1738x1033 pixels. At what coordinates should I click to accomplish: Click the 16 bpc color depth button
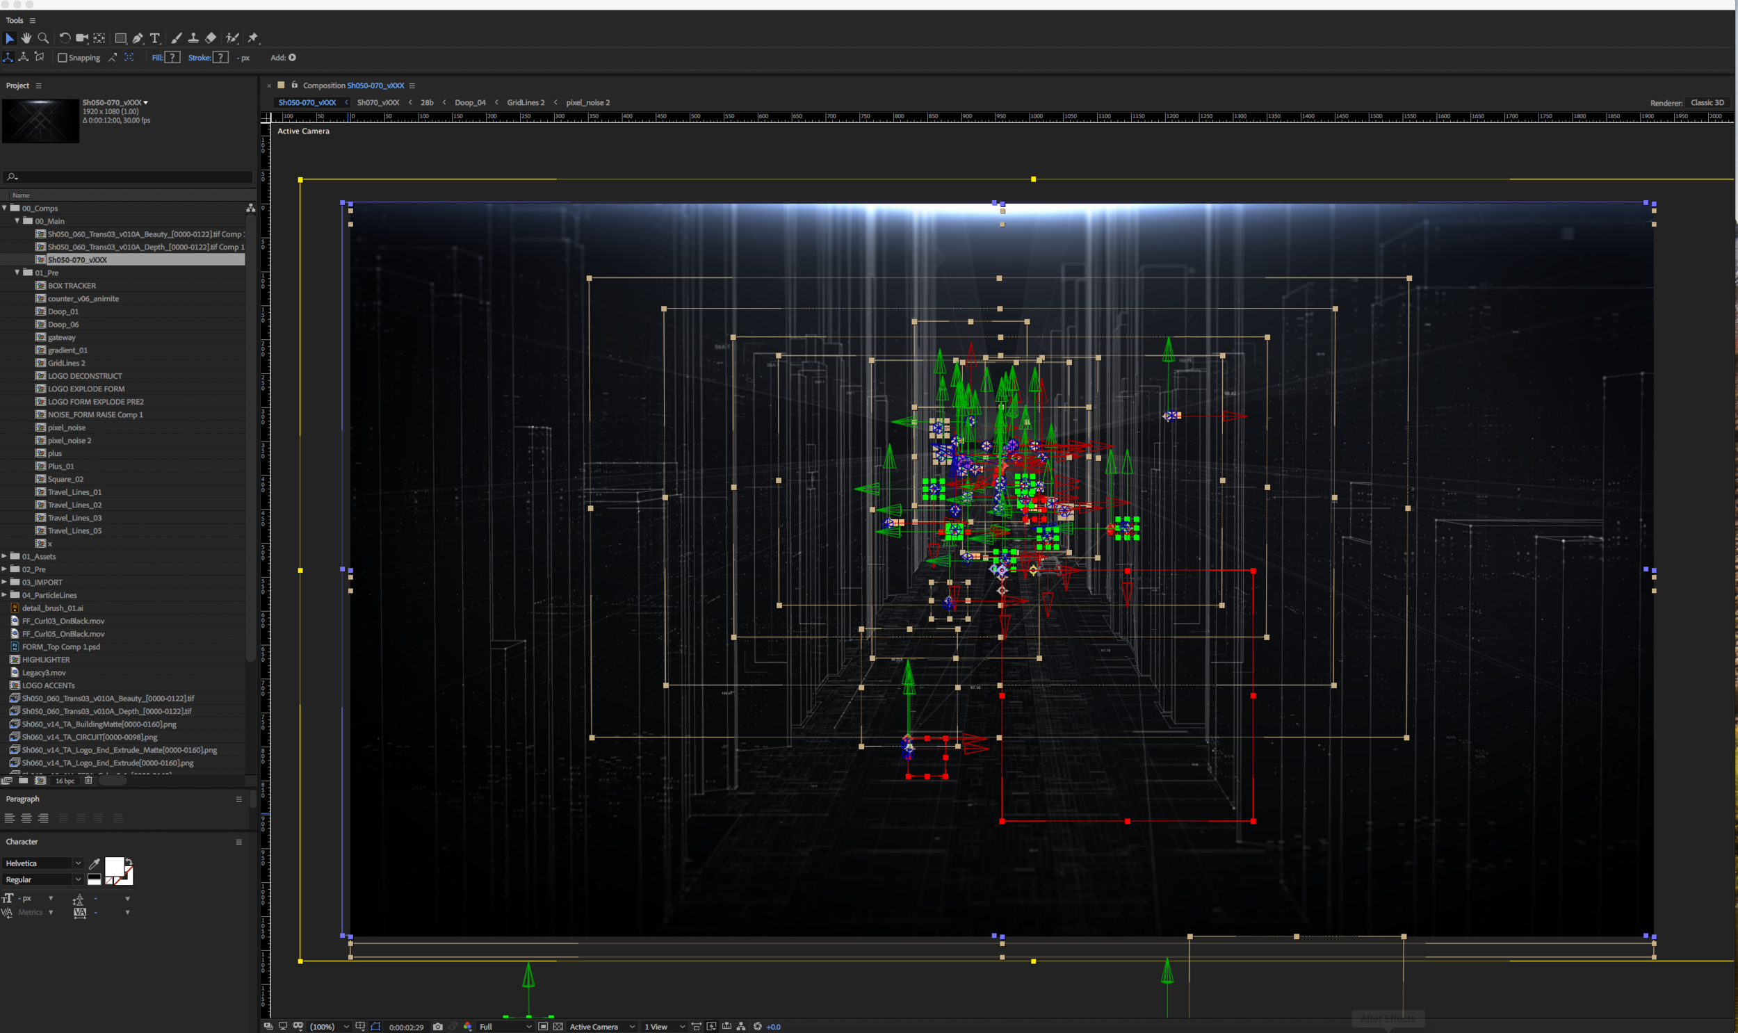pyautogui.click(x=65, y=781)
